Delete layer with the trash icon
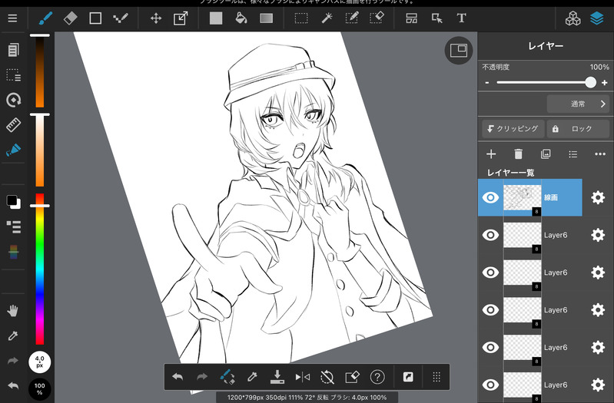Image resolution: width=614 pixels, height=403 pixels. coord(518,154)
